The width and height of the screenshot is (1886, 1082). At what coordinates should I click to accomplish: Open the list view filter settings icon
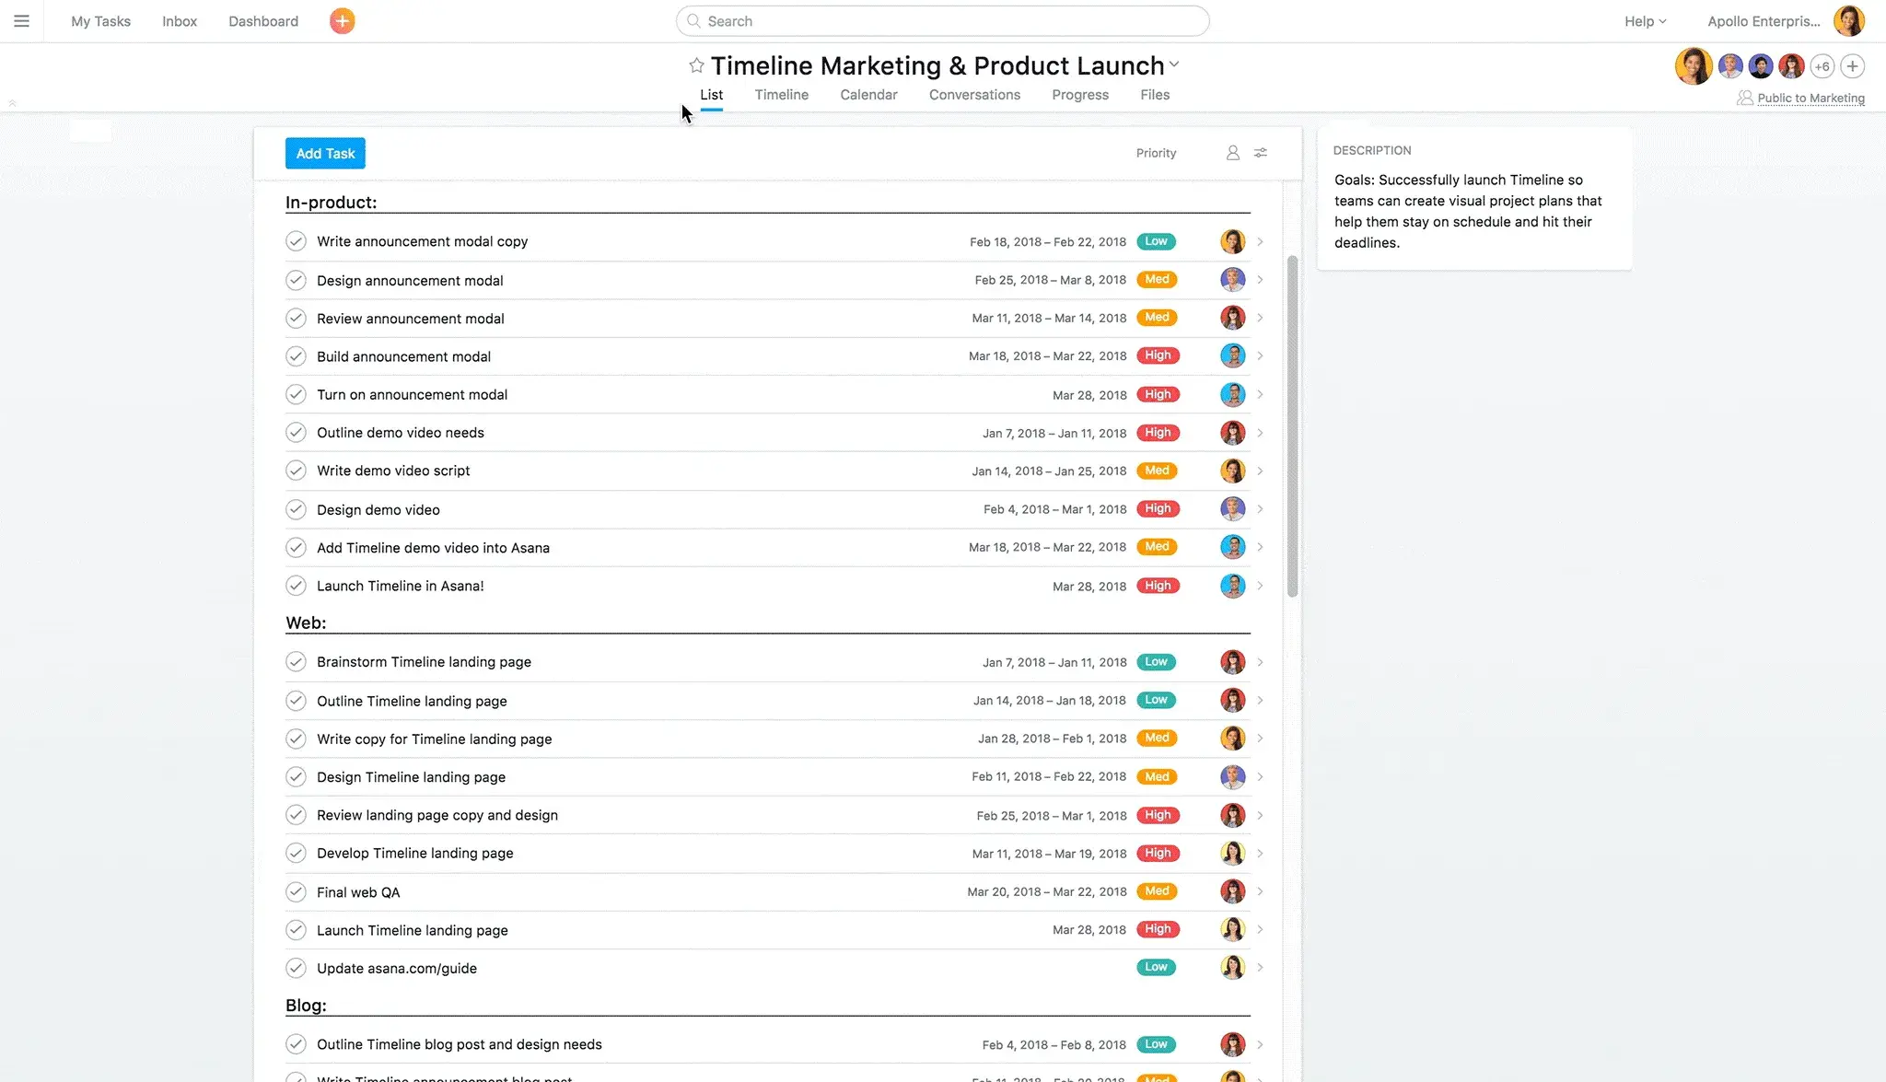pos(1261,153)
